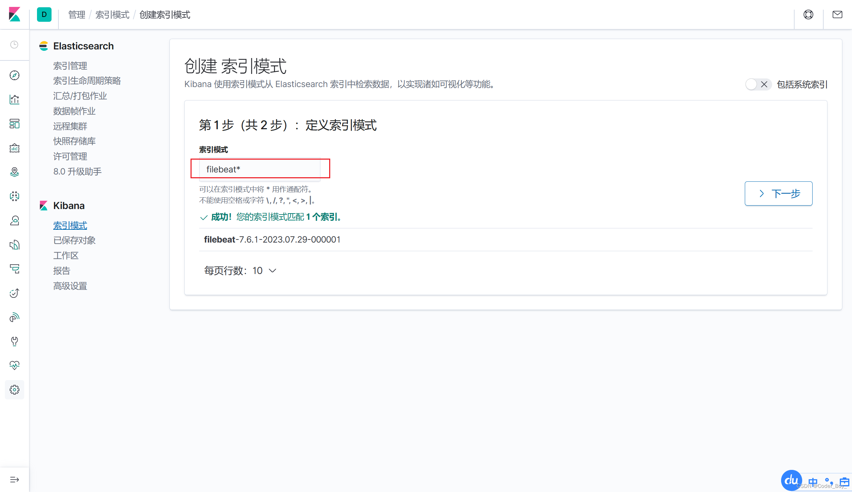Enable the 包括系统索引 toggle

pyautogui.click(x=758, y=84)
